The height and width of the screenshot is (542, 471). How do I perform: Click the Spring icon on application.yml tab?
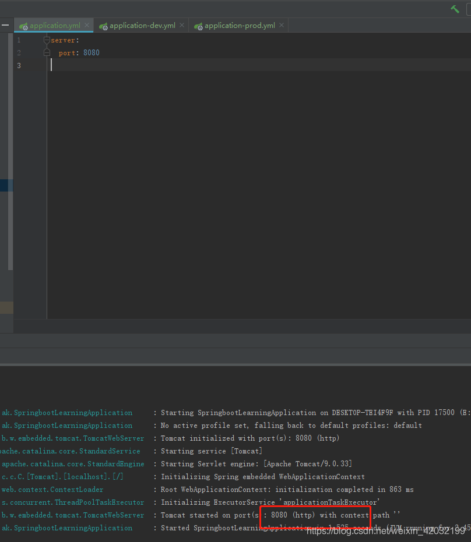pyautogui.click(x=23, y=26)
